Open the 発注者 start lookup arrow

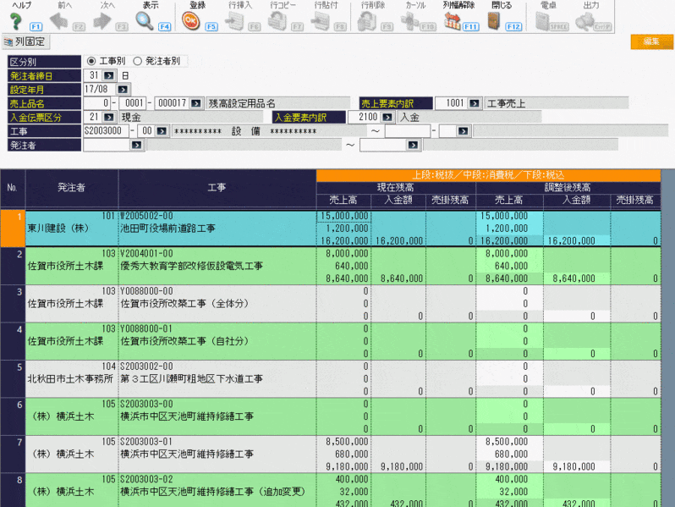[137, 146]
